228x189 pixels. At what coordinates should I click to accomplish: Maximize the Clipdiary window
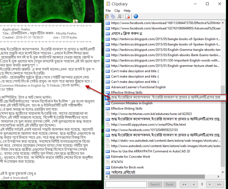coord(207,4)
